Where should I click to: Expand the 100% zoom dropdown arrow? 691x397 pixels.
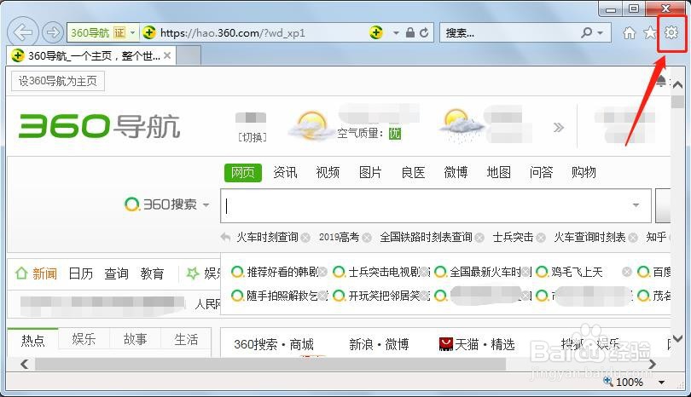pos(661,382)
